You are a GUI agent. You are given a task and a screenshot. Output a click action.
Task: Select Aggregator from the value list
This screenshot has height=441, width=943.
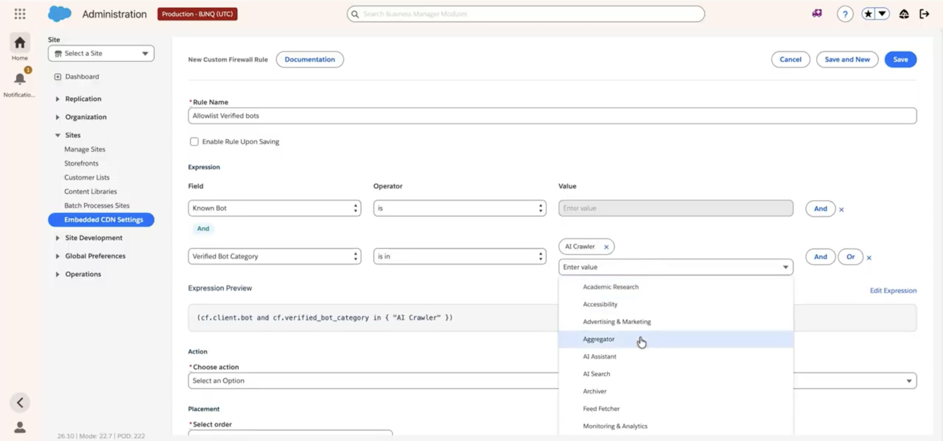[x=676, y=339]
